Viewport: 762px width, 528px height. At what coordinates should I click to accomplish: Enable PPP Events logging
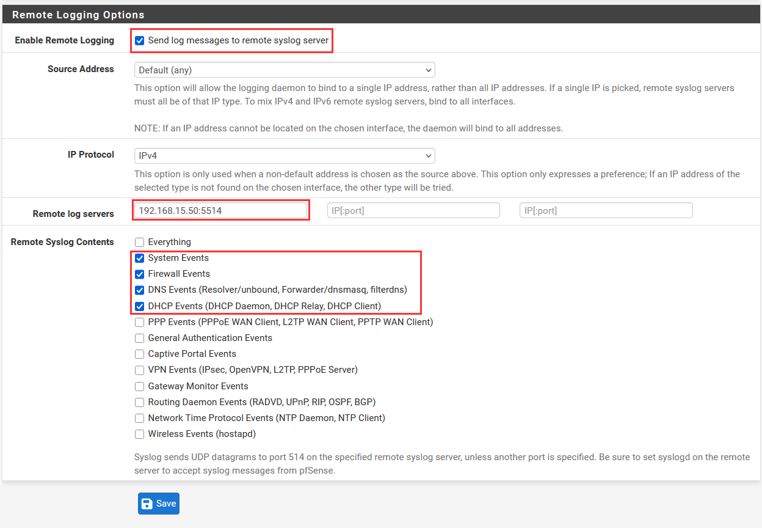point(140,322)
